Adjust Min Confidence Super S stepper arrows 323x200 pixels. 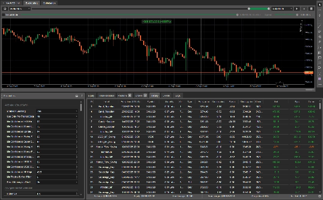[77, 142]
